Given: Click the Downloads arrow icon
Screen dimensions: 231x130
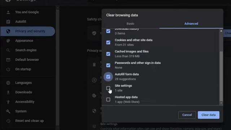Looking at the screenshot, I should click(x=8, y=92).
